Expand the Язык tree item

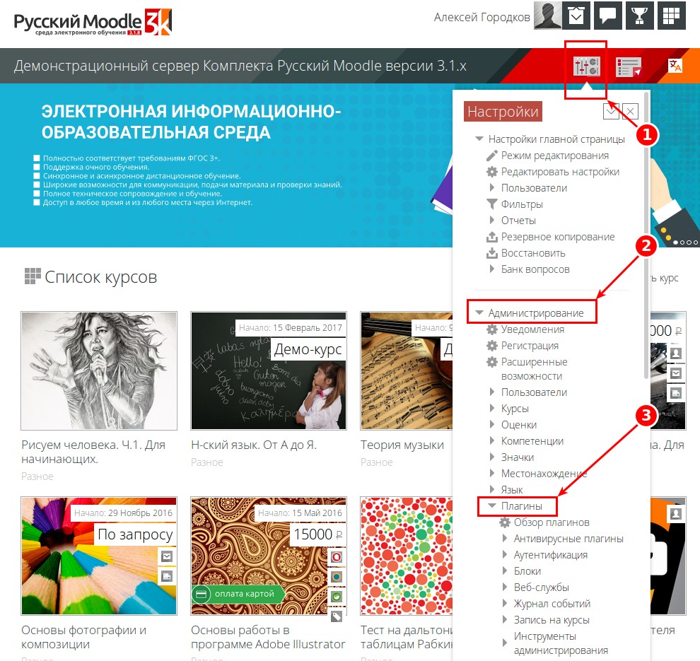(x=492, y=490)
